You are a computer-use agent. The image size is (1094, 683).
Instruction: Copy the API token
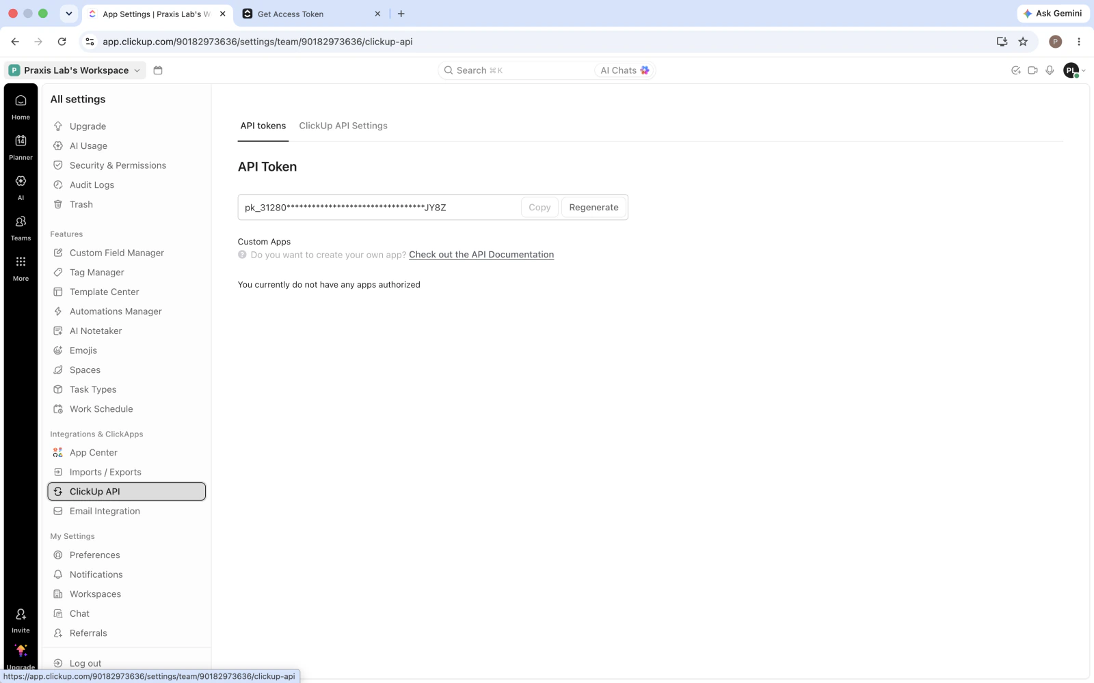pos(539,207)
